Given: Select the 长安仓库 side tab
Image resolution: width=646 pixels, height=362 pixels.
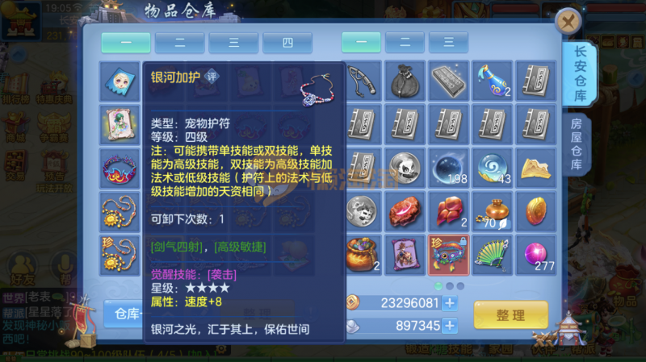Looking at the screenshot, I should (x=580, y=73).
